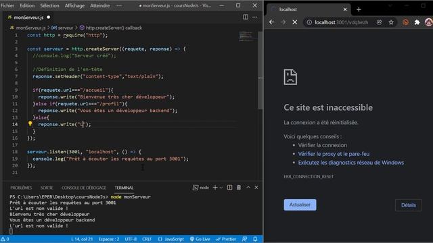Show code actions via the lightbulb icon
433x243 pixels.
30,124
